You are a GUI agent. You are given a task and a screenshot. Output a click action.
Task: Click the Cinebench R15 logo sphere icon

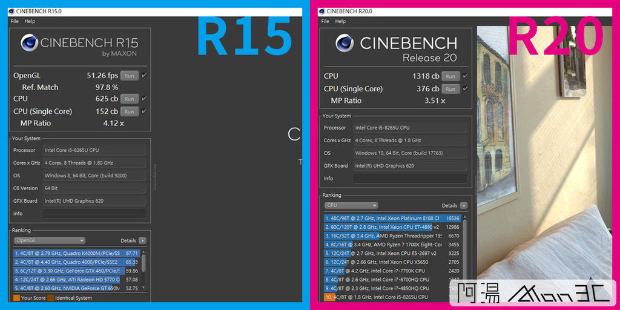click(29, 43)
